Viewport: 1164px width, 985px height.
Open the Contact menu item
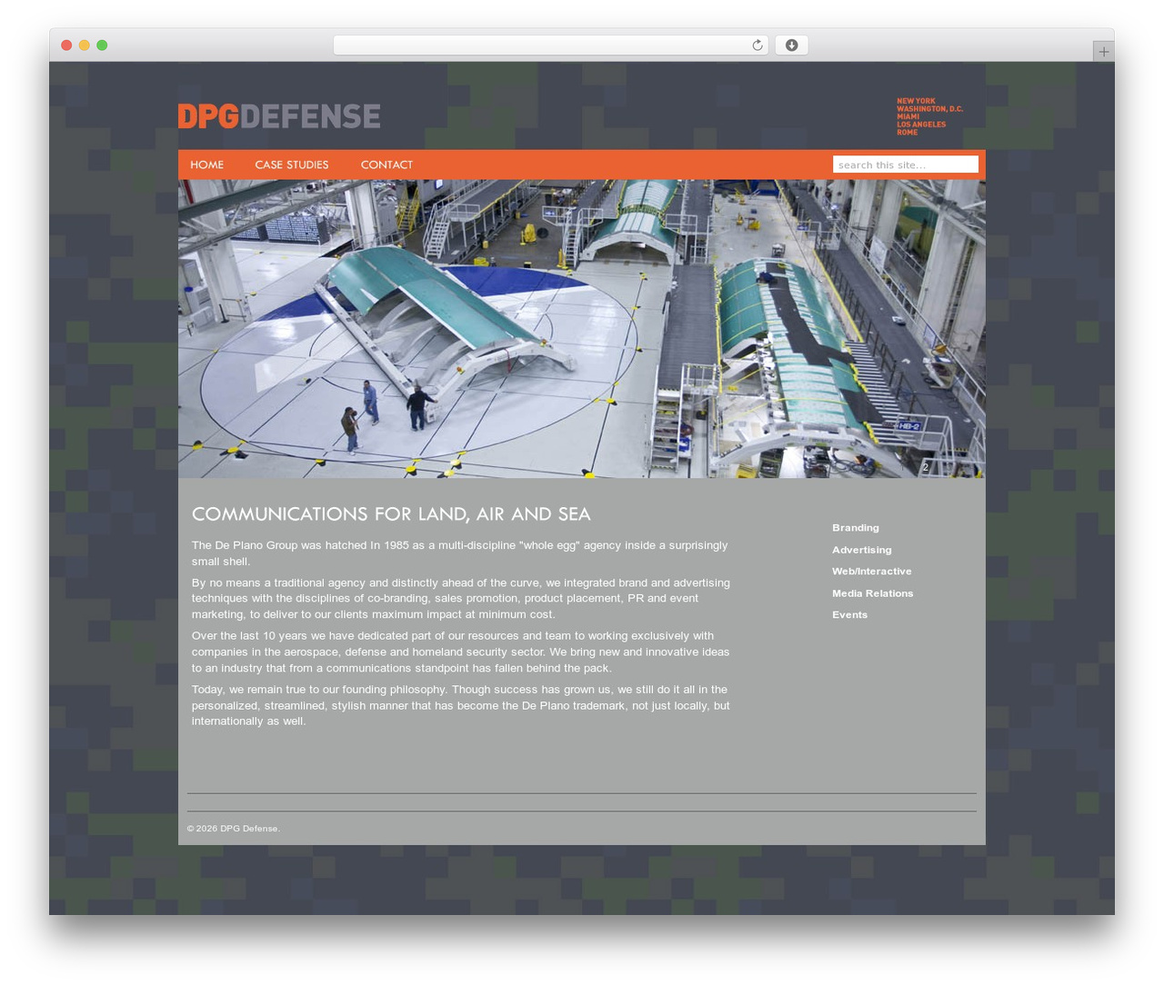tap(386, 164)
